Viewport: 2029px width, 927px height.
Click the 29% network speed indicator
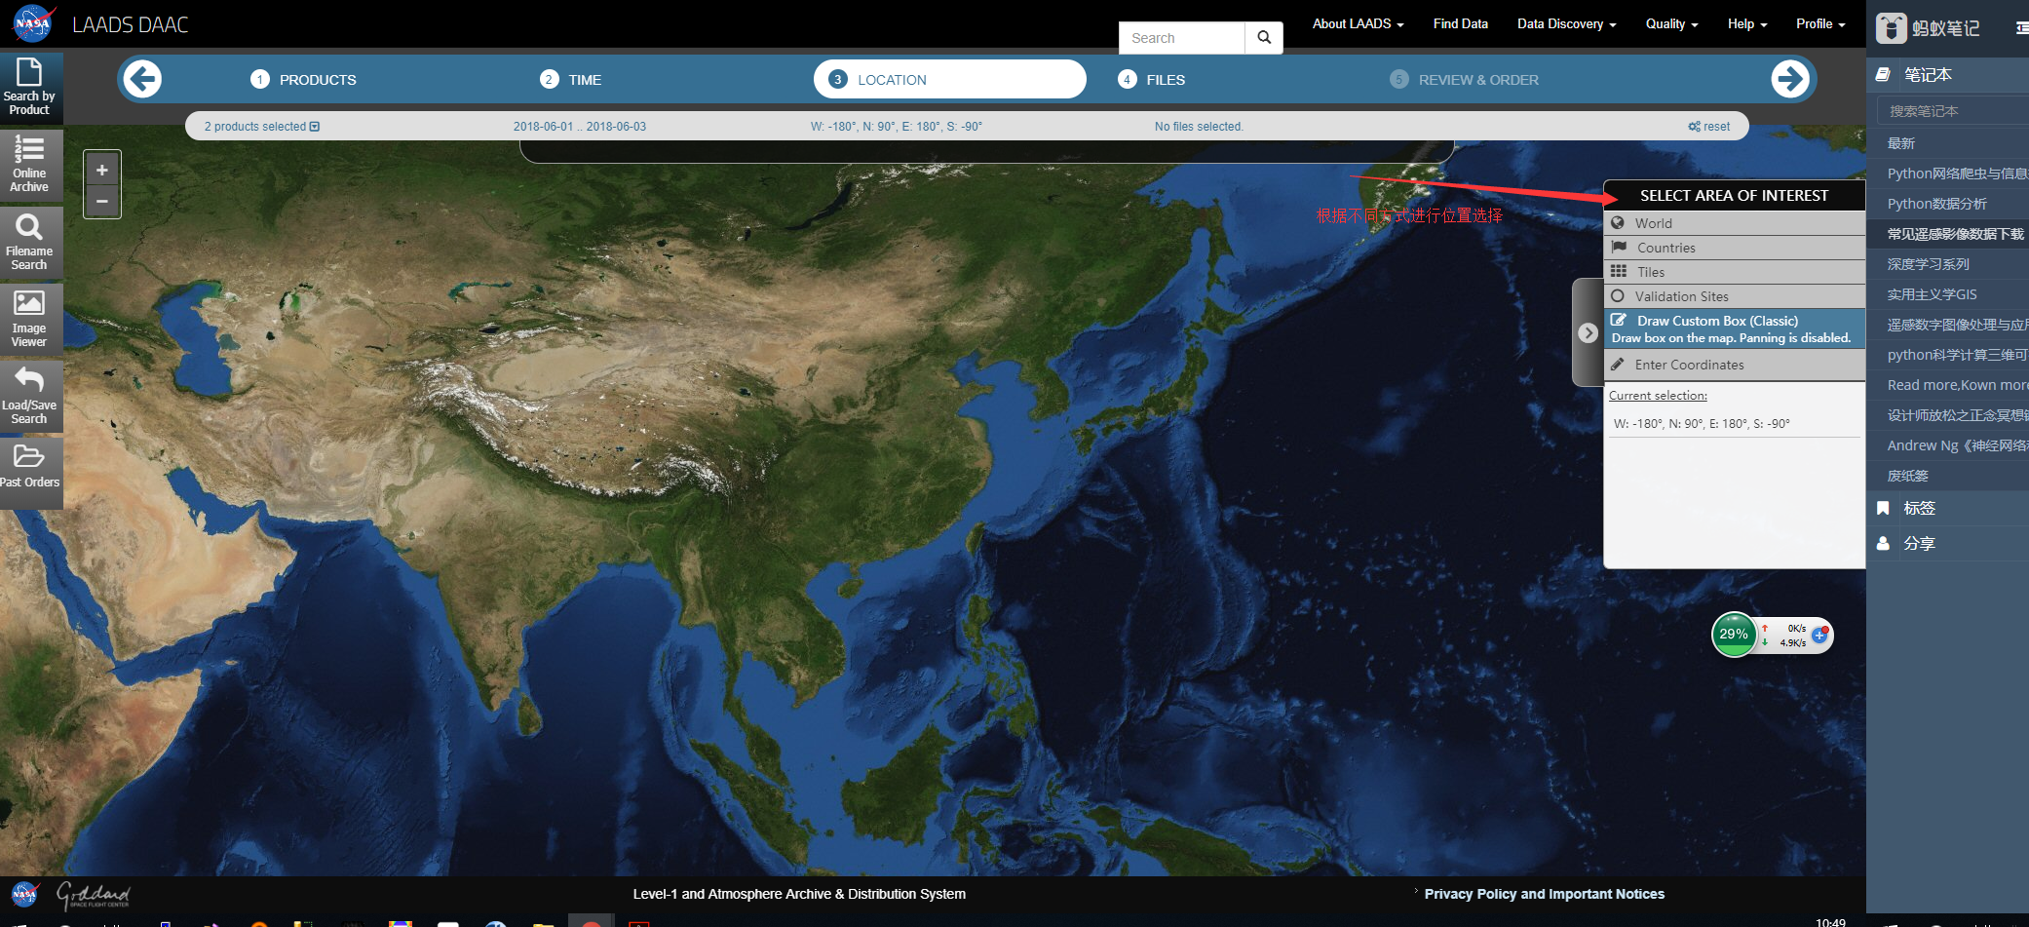pyautogui.click(x=1734, y=635)
